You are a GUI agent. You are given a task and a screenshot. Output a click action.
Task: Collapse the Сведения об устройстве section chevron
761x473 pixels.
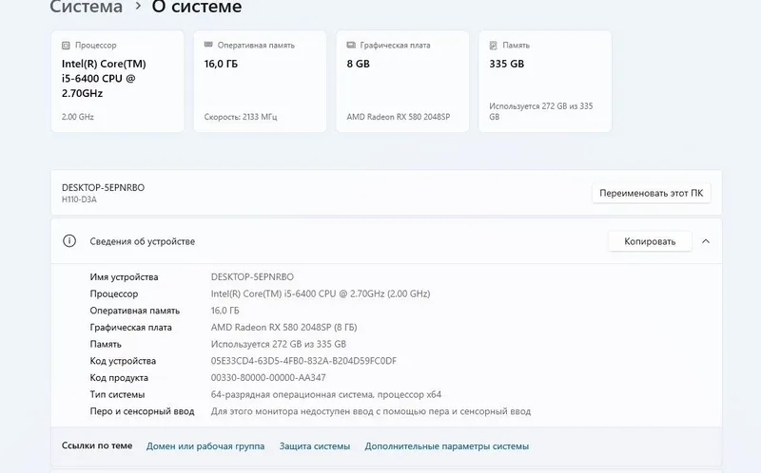706,241
